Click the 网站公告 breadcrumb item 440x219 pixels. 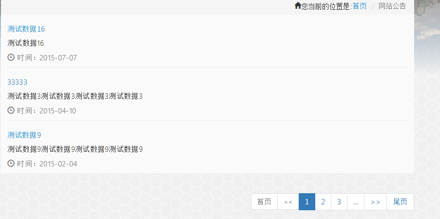tap(392, 6)
